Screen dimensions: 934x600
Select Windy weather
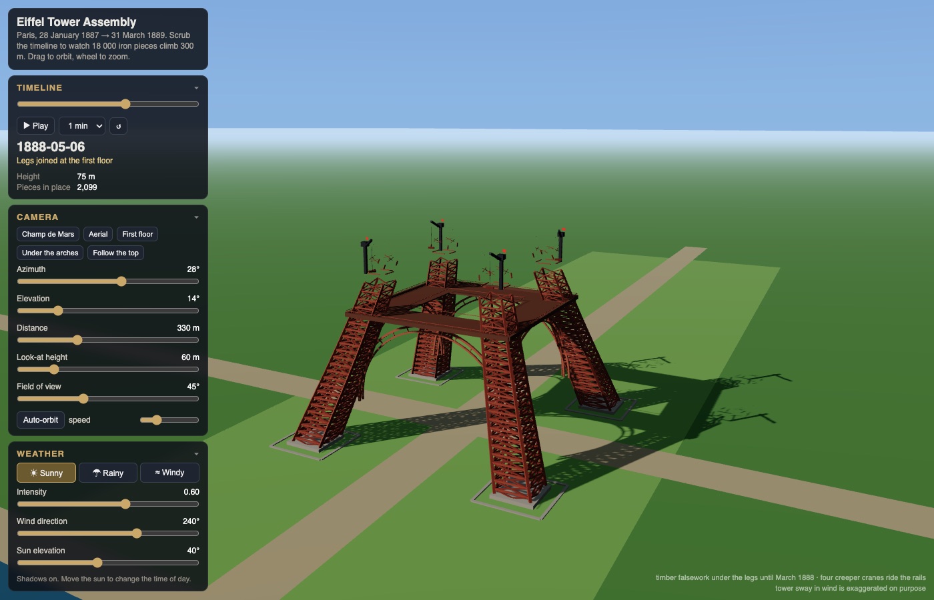169,473
